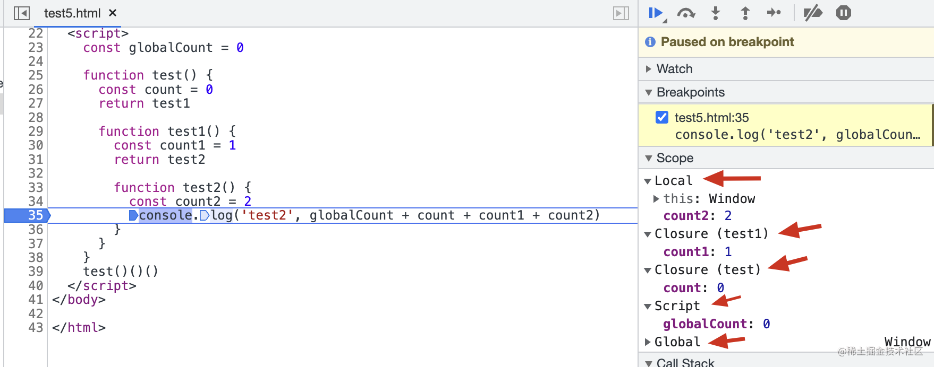Deactivate all breakpoints

[x=813, y=13]
